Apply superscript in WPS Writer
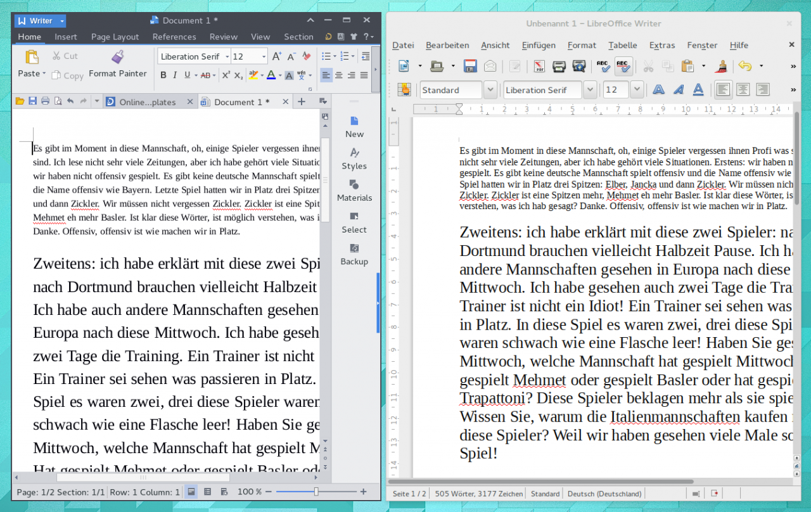811x512 pixels. point(226,75)
